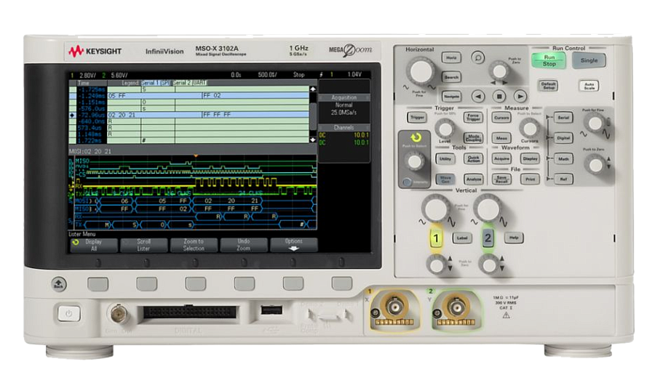Tap the Label key

462,238
